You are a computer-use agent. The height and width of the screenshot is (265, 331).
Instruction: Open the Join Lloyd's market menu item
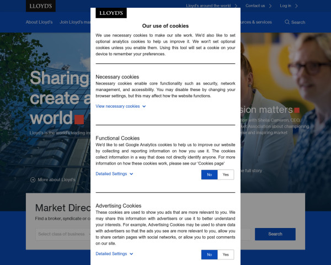coord(75,22)
